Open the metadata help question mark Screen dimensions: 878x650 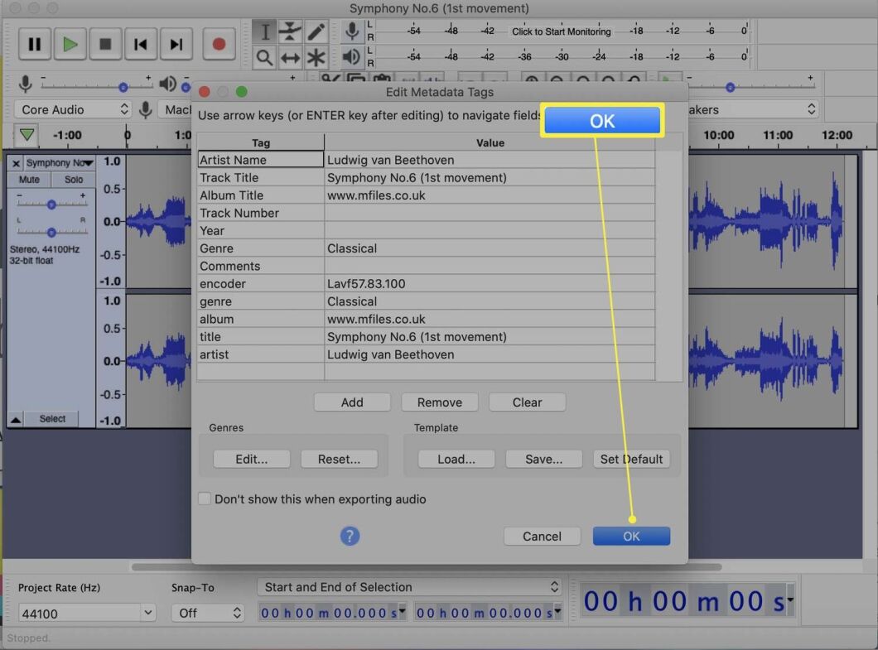tap(350, 536)
